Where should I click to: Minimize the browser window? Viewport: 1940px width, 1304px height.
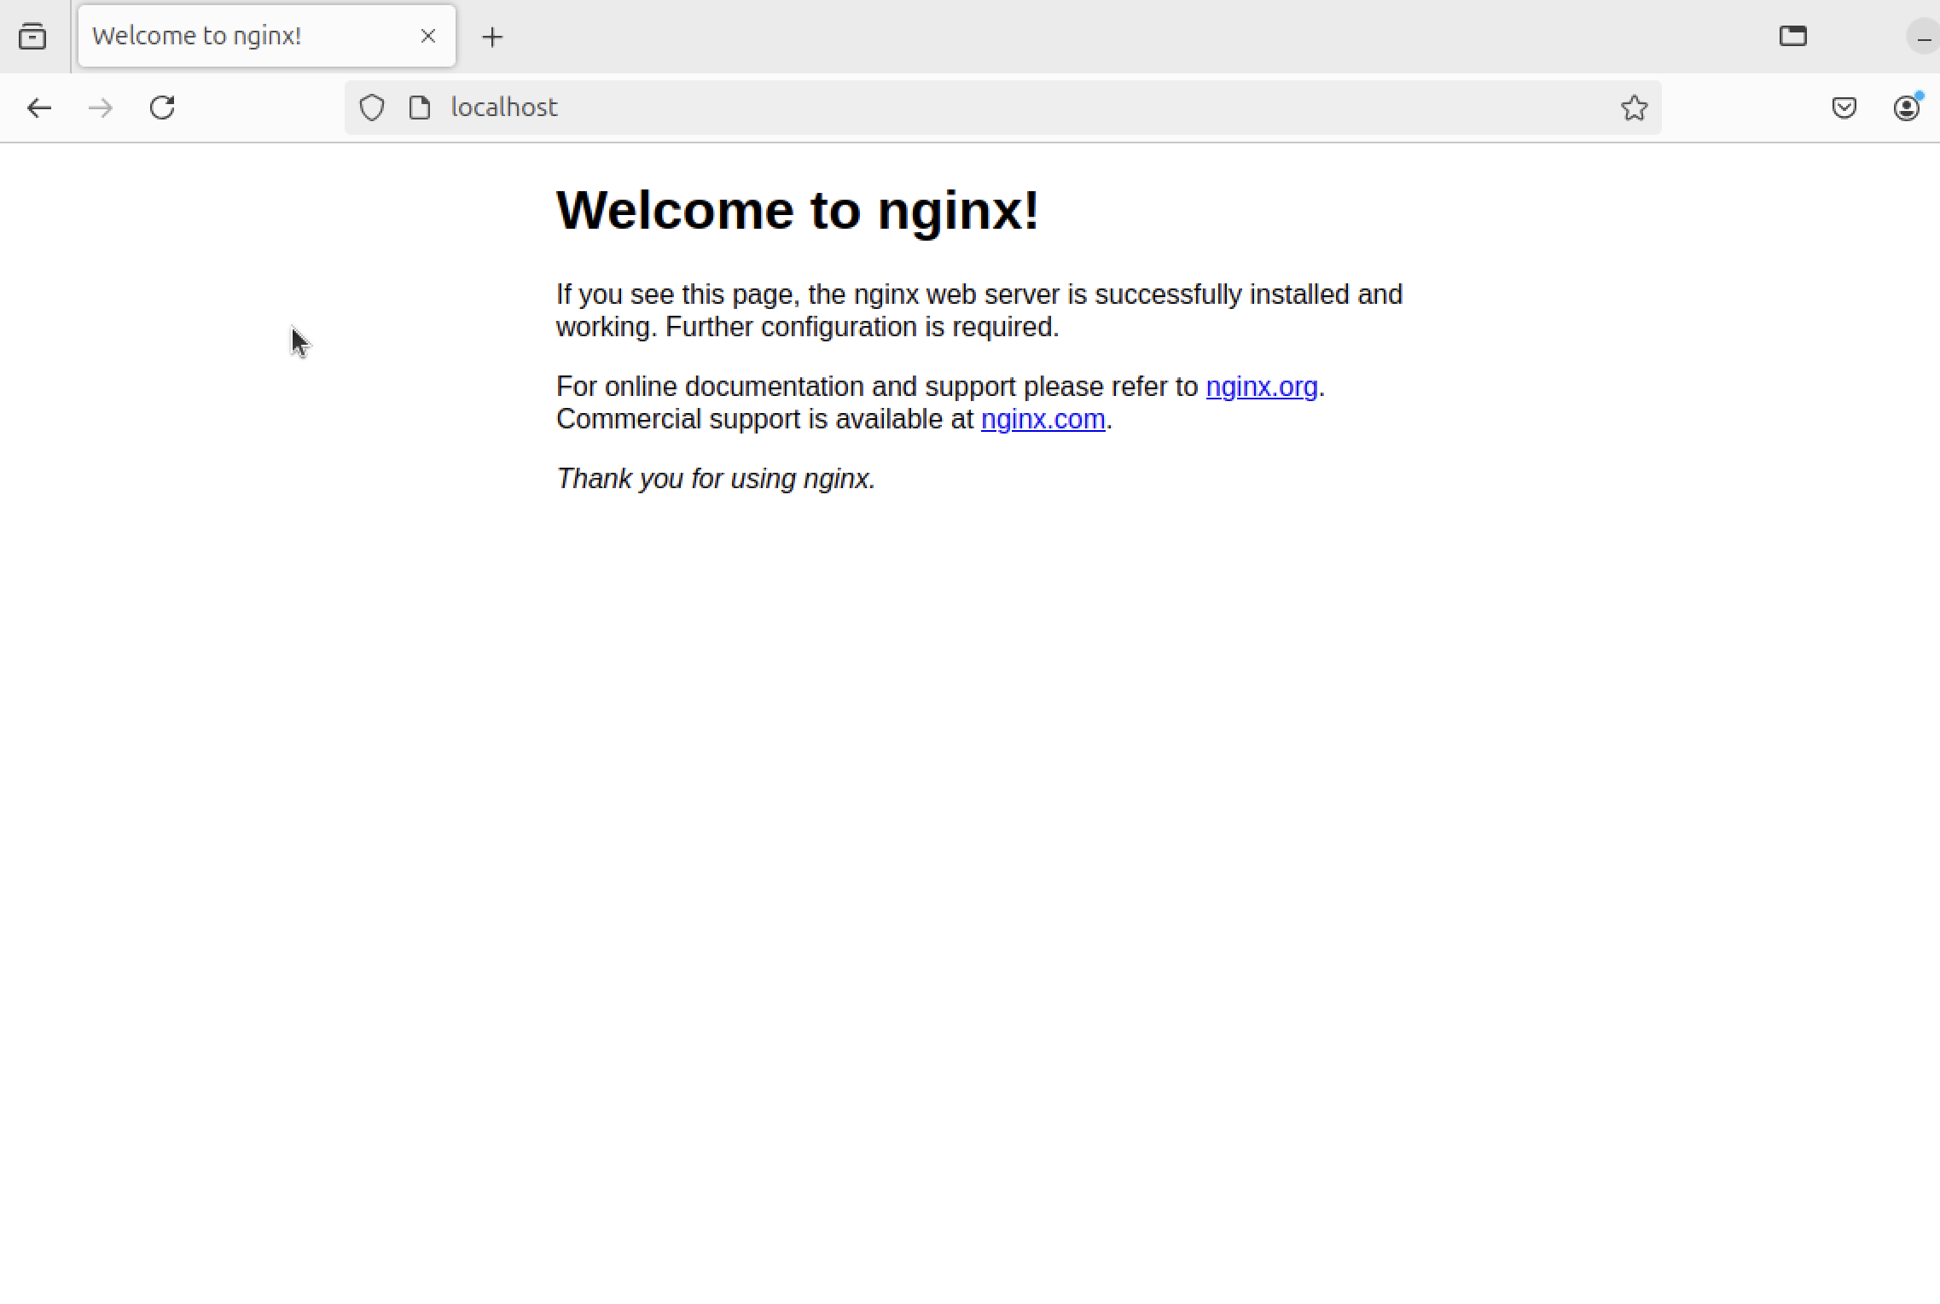pos(1924,38)
